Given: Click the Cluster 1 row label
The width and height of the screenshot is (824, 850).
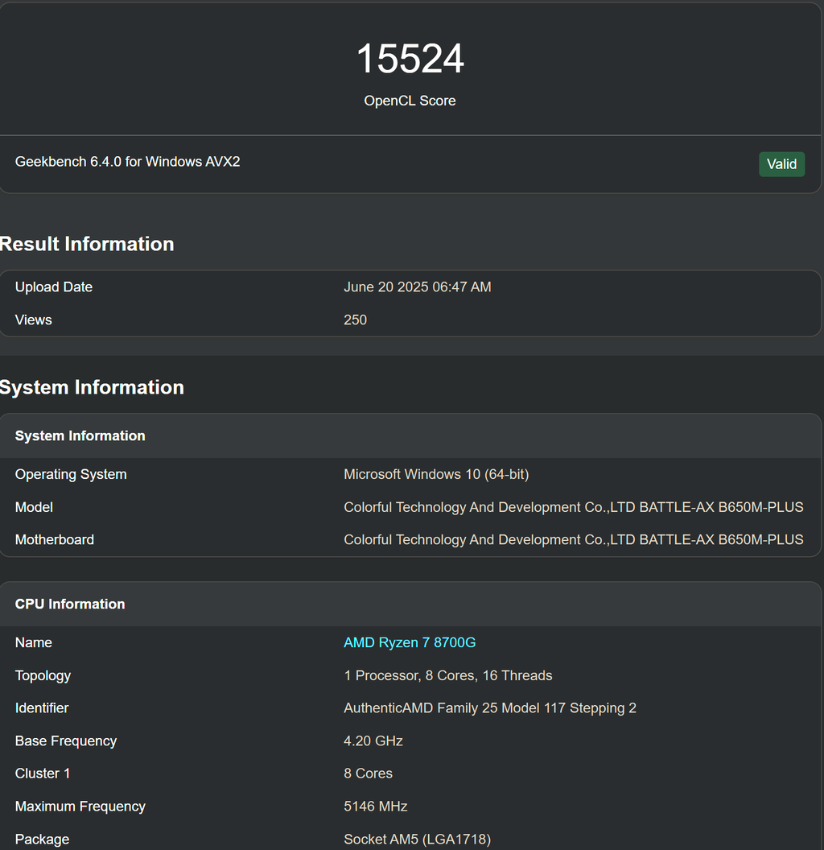Looking at the screenshot, I should [x=43, y=774].
